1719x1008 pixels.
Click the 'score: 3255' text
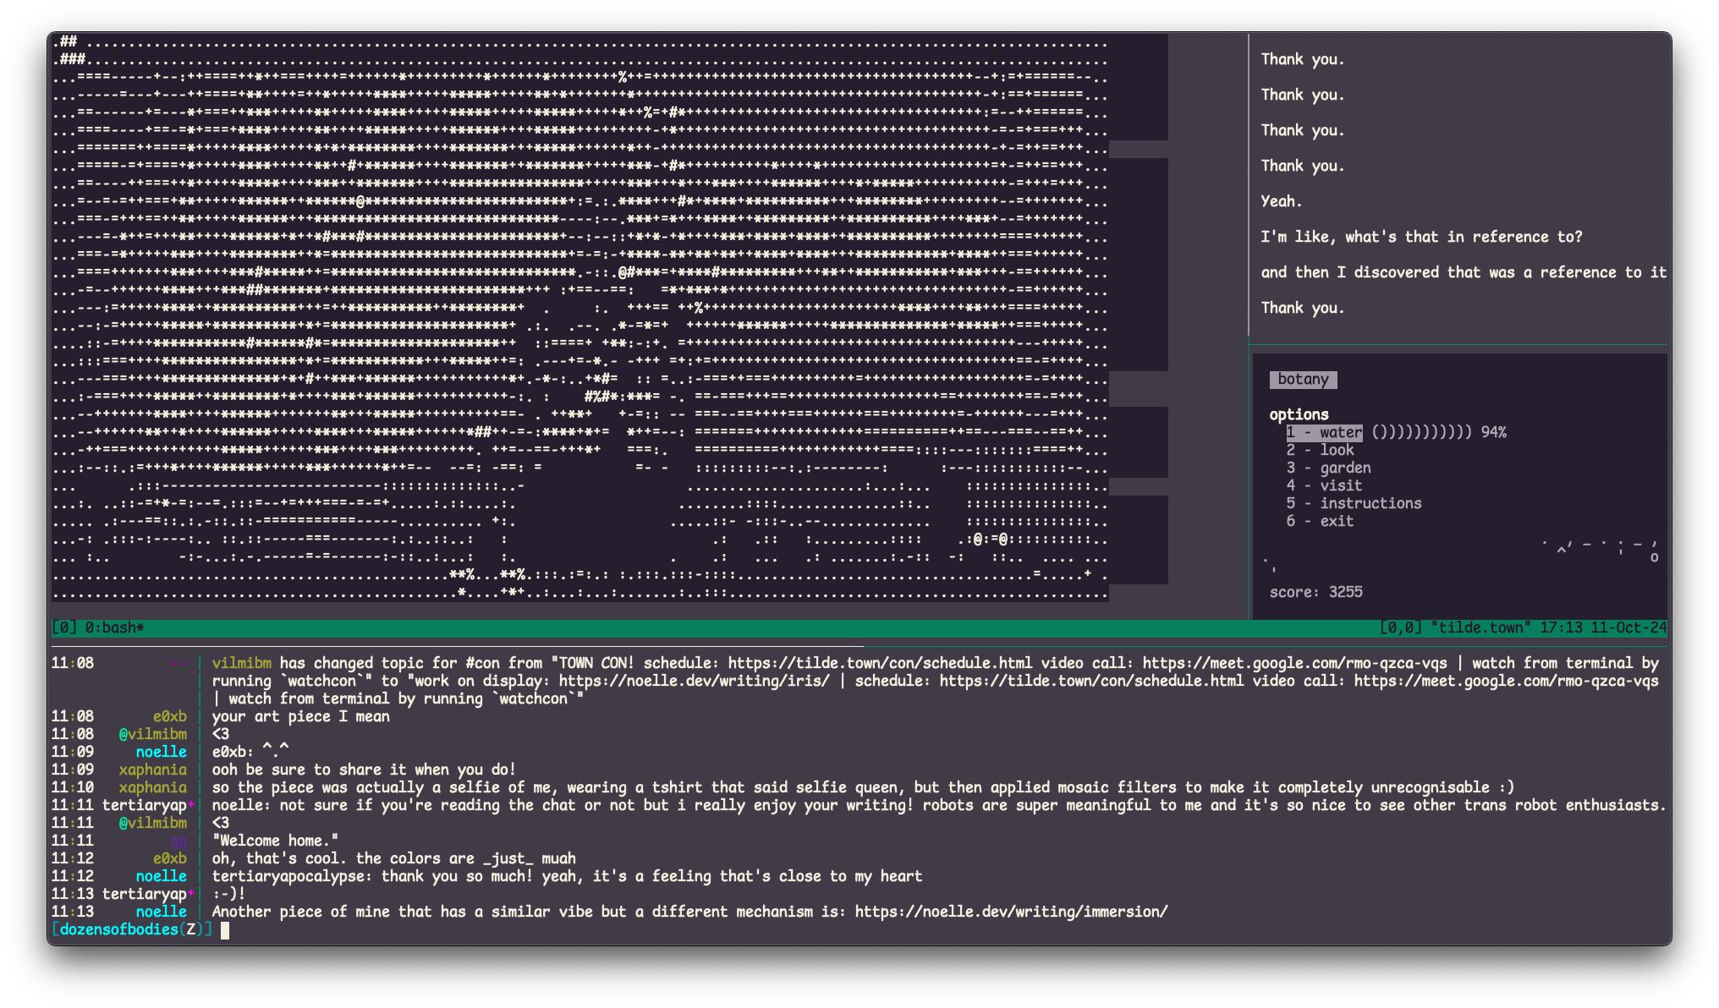coord(1315,592)
